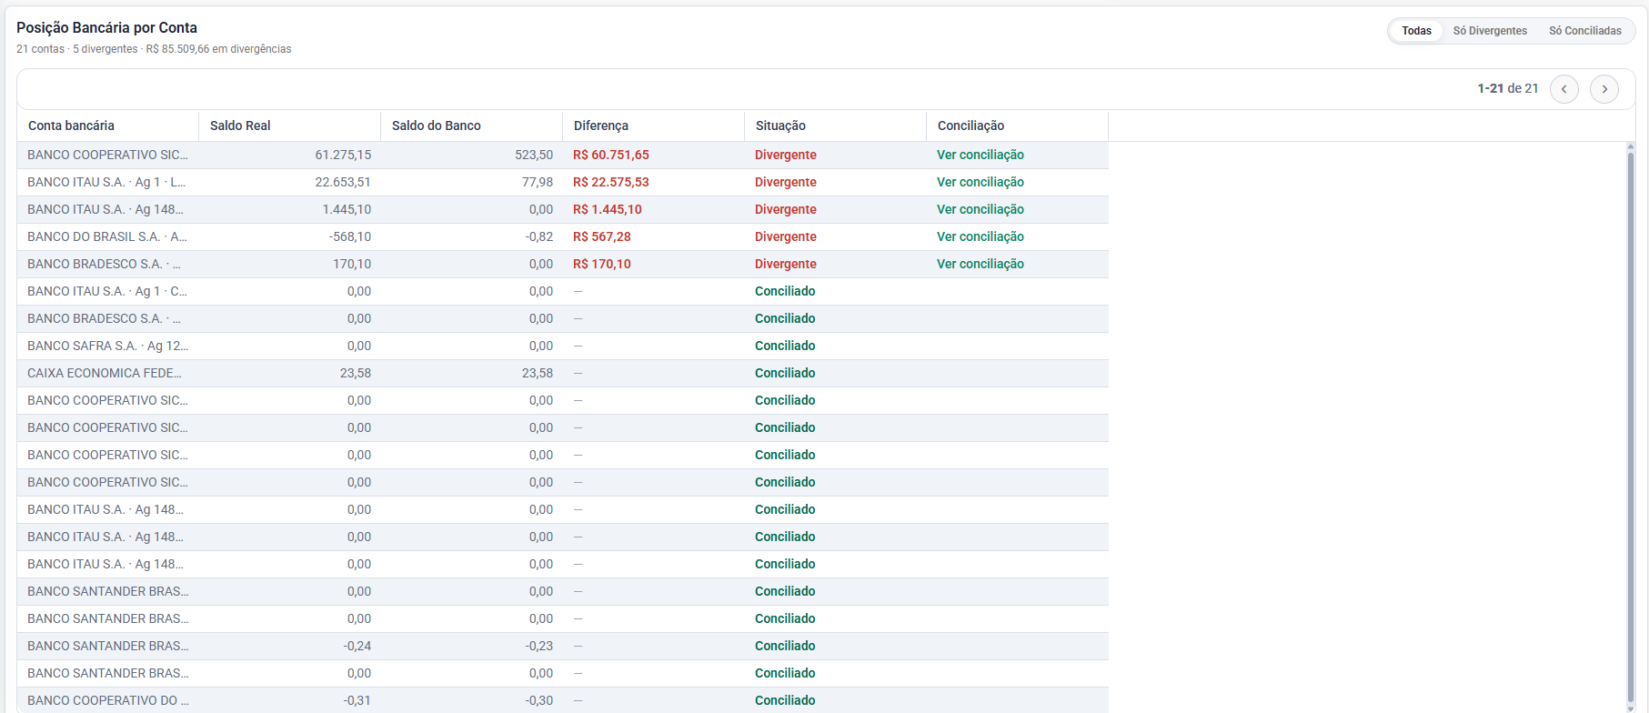The height and width of the screenshot is (713, 1649).
Task: Click Conciliado status in CAIXA ECONOMICA row
Action: 785,373
